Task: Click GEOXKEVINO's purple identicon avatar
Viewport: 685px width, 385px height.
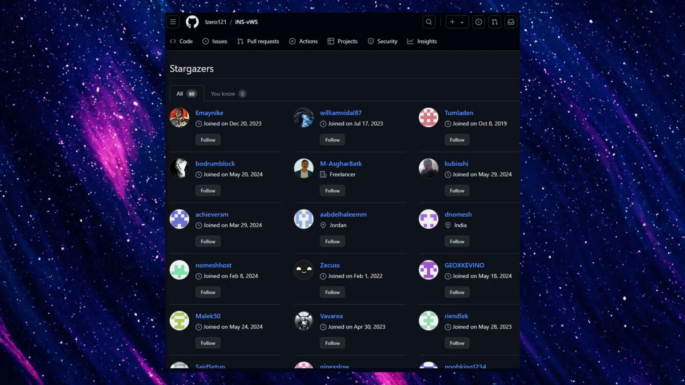Action: click(x=428, y=270)
